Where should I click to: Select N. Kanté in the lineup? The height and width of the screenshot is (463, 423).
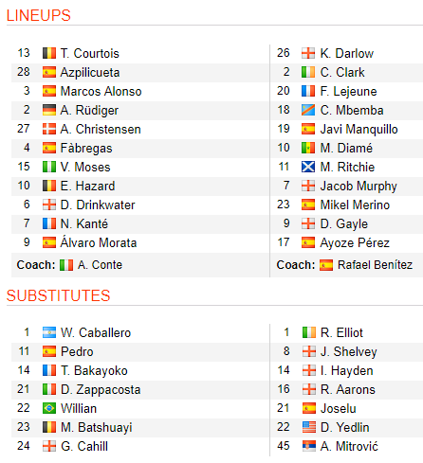84,223
